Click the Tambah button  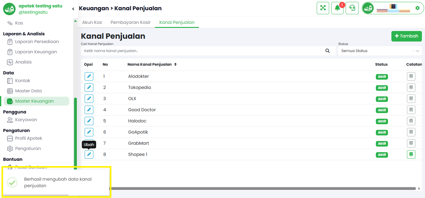406,36
